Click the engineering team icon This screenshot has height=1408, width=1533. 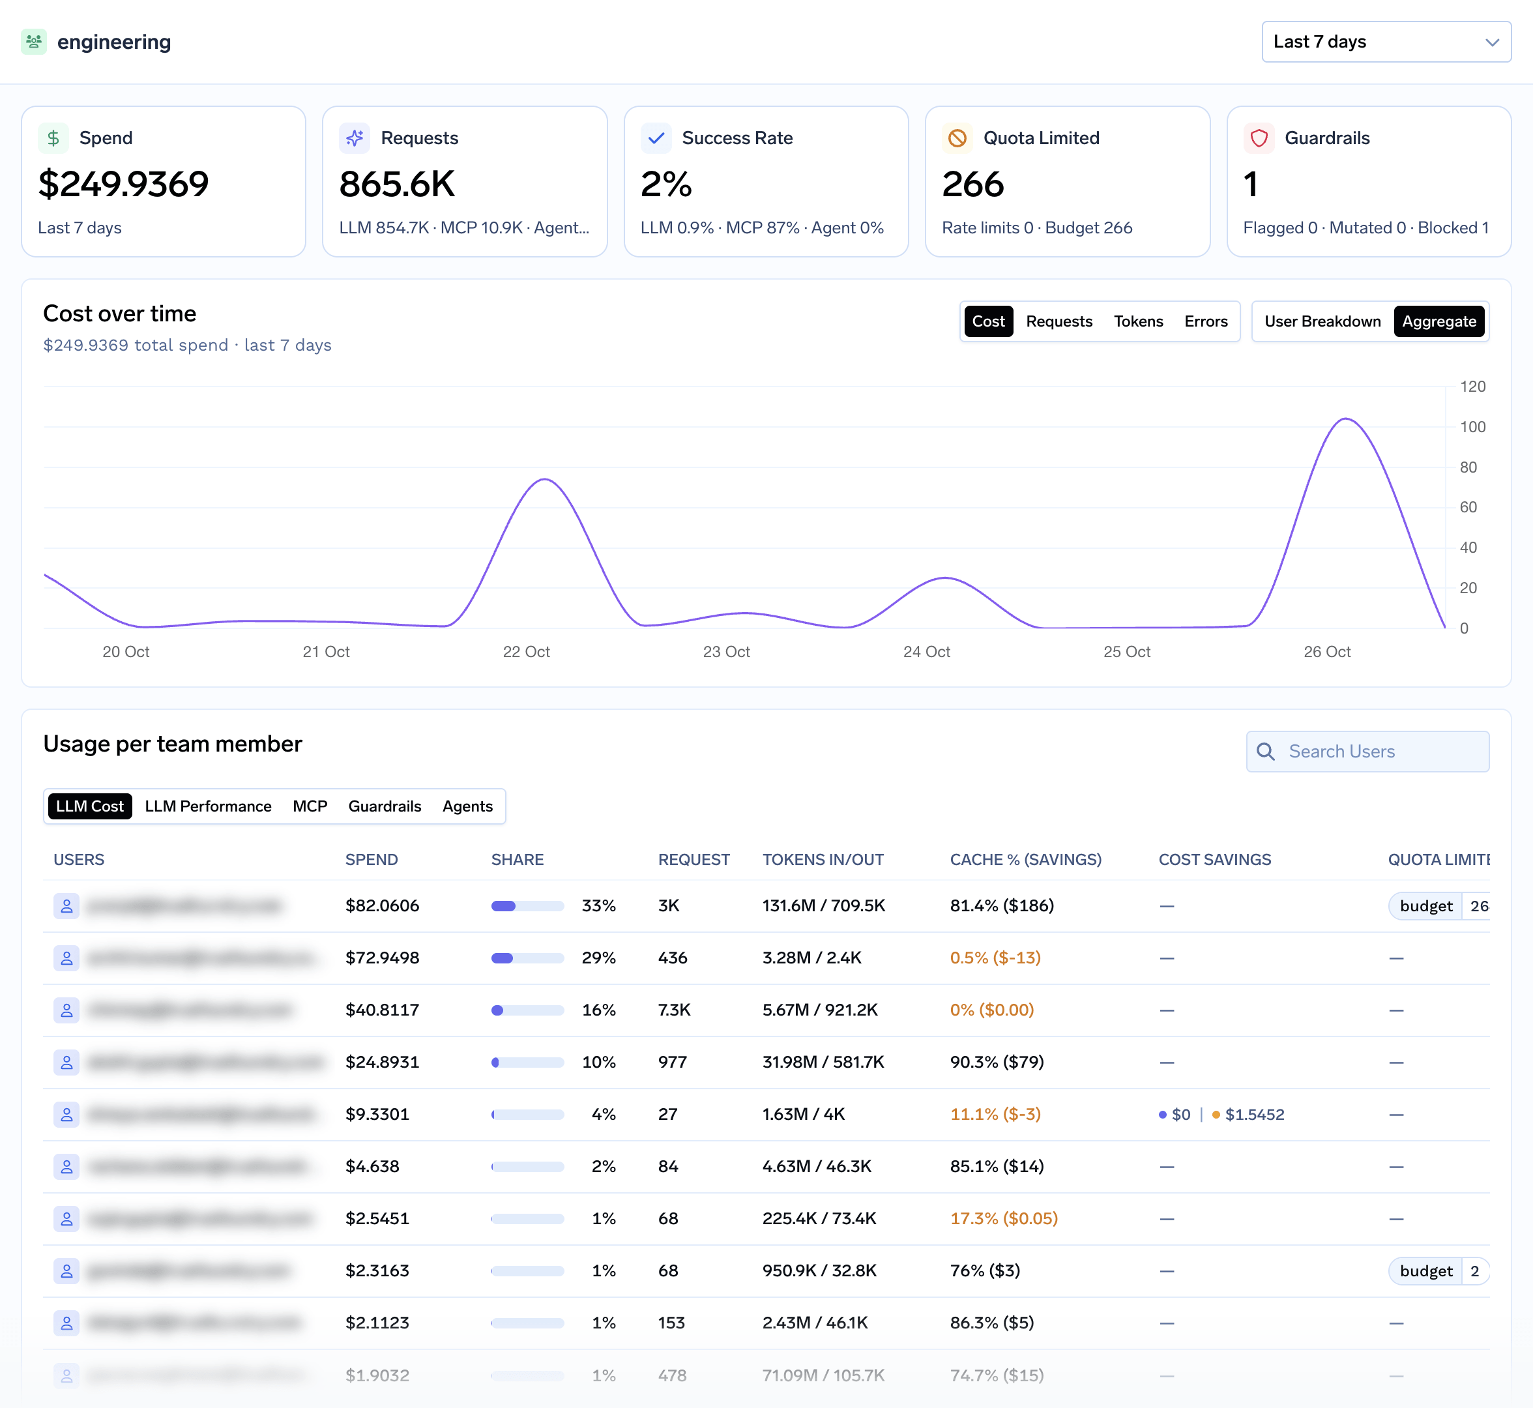click(33, 42)
